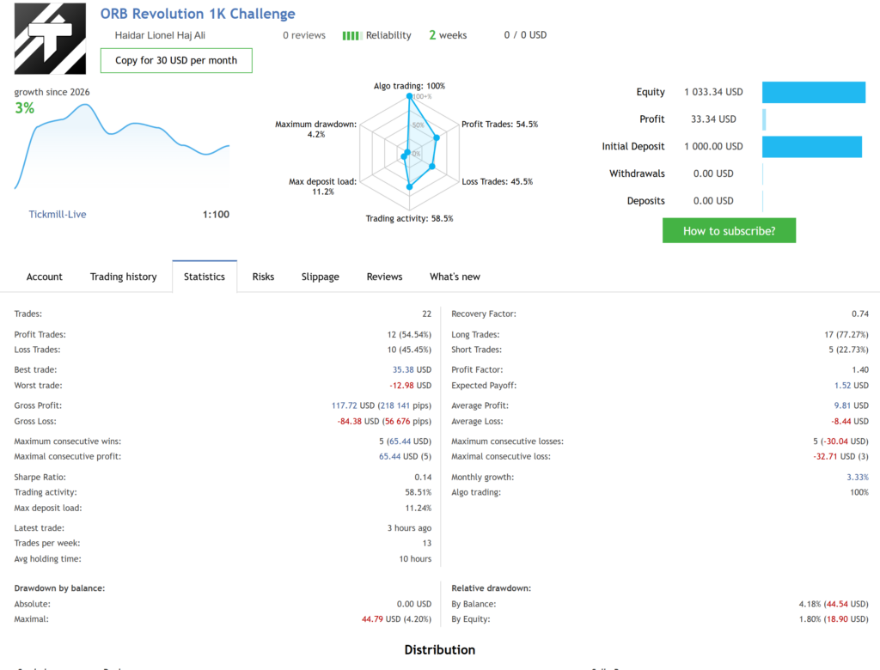The image size is (880, 670).
Task: Open the Risks tab
Action: point(263,277)
